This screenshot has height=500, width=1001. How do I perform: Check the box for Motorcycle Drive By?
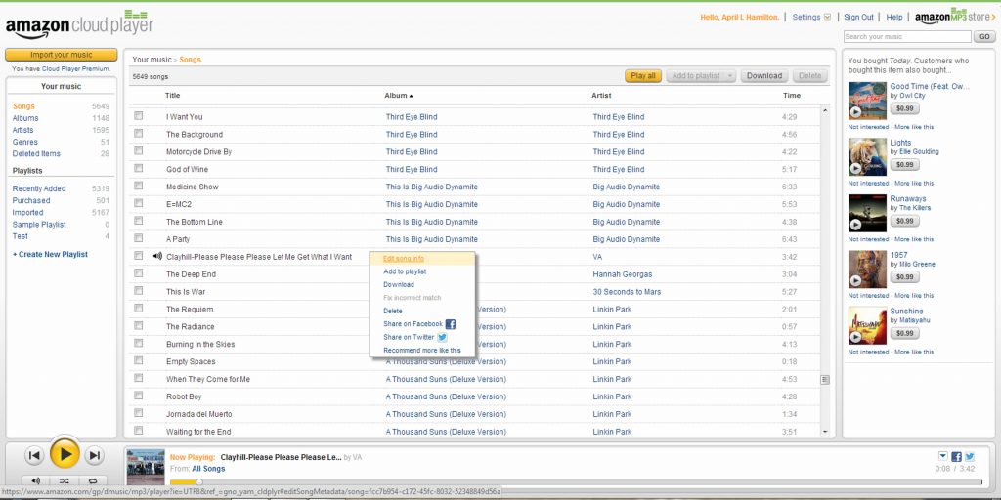pos(139,151)
